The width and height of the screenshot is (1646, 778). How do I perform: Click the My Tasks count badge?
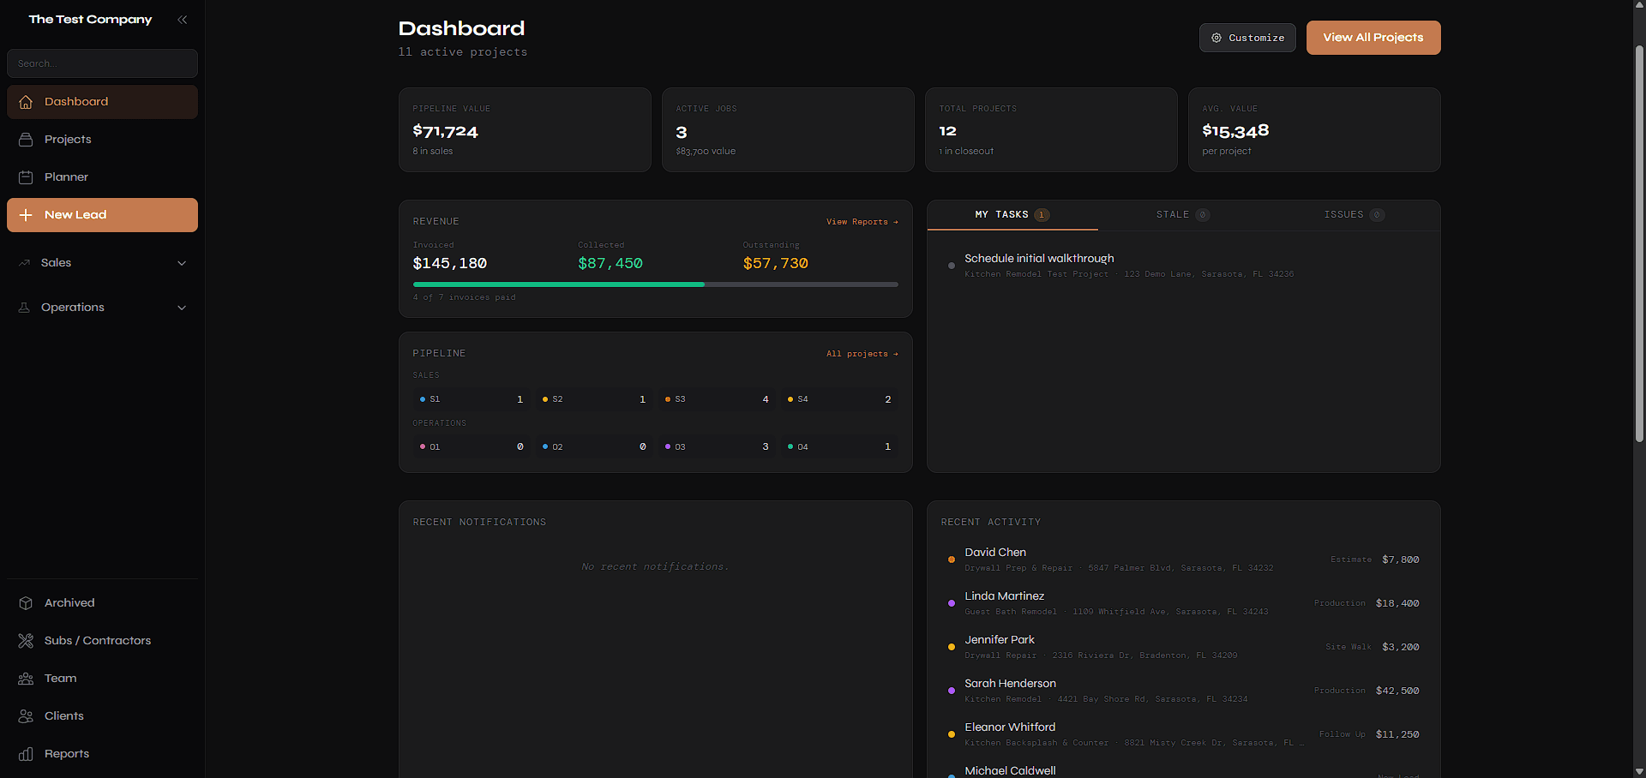[1042, 215]
